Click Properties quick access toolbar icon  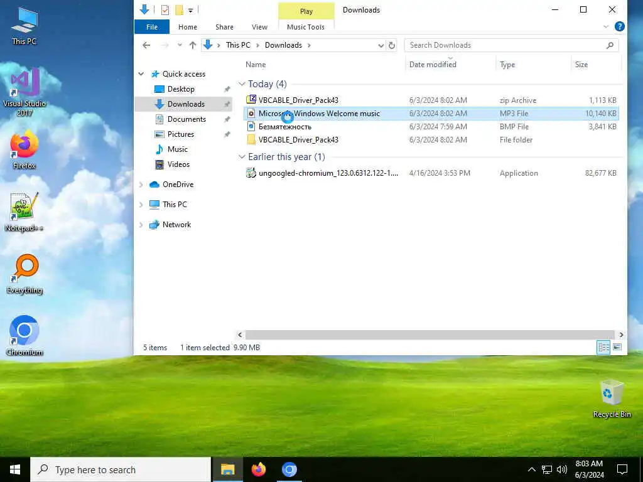tap(165, 10)
